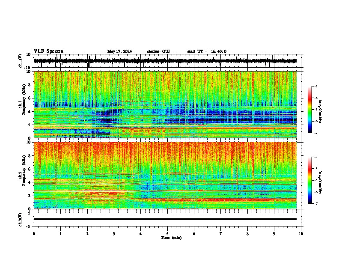Click the lower color scale bar for ch.2
339x262 pixels.
pyautogui.click(x=309, y=180)
